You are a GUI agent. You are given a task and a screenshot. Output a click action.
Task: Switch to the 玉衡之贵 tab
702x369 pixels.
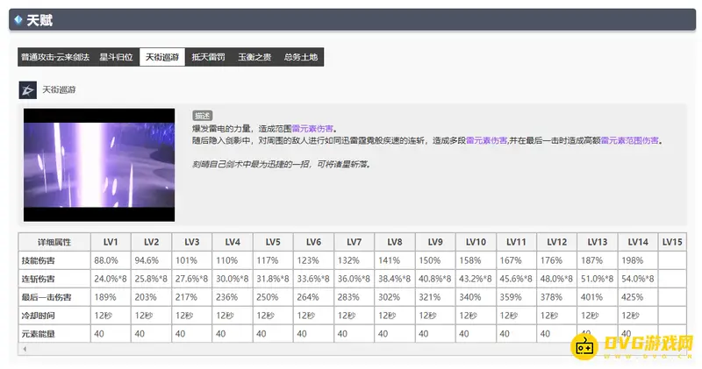coord(254,57)
